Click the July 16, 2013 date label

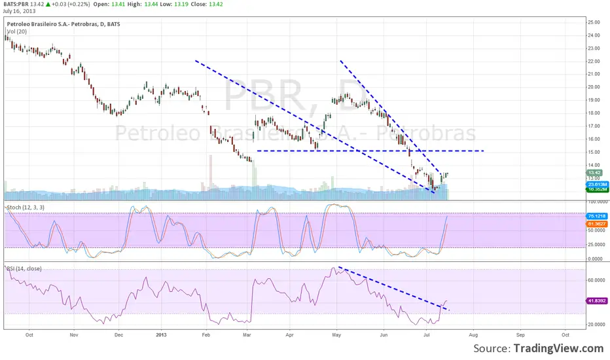19,11
